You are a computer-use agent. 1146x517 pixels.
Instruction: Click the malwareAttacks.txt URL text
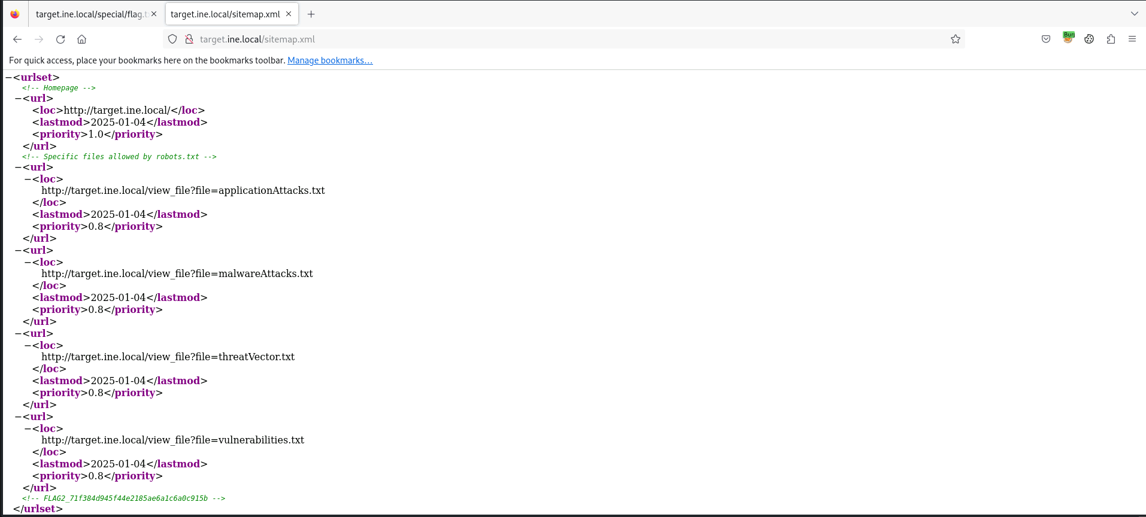177,273
